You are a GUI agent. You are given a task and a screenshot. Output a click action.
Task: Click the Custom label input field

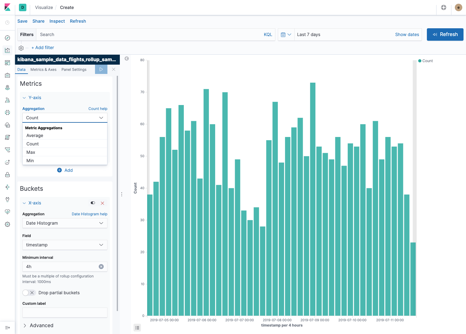[x=65, y=313]
